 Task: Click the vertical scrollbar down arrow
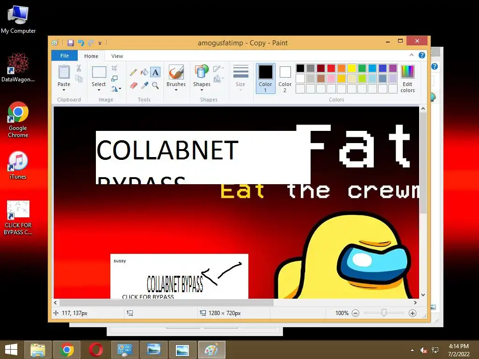coord(423,295)
